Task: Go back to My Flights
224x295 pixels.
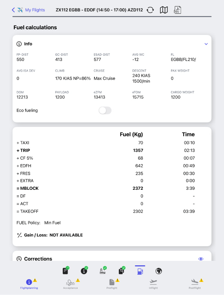Action: 28,10
